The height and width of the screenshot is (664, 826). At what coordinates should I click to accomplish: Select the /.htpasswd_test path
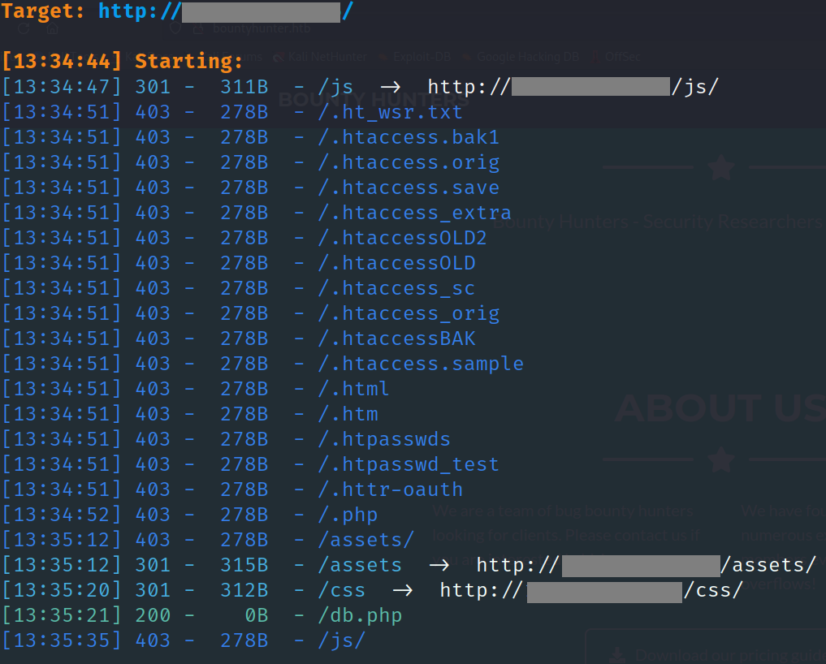tap(409, 464)
